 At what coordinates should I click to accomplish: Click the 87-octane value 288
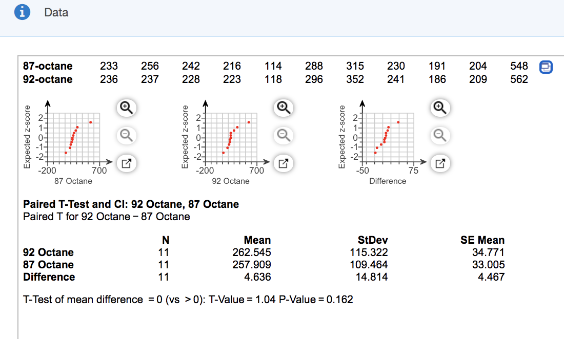pyautogui.click(x=314, y=66)
